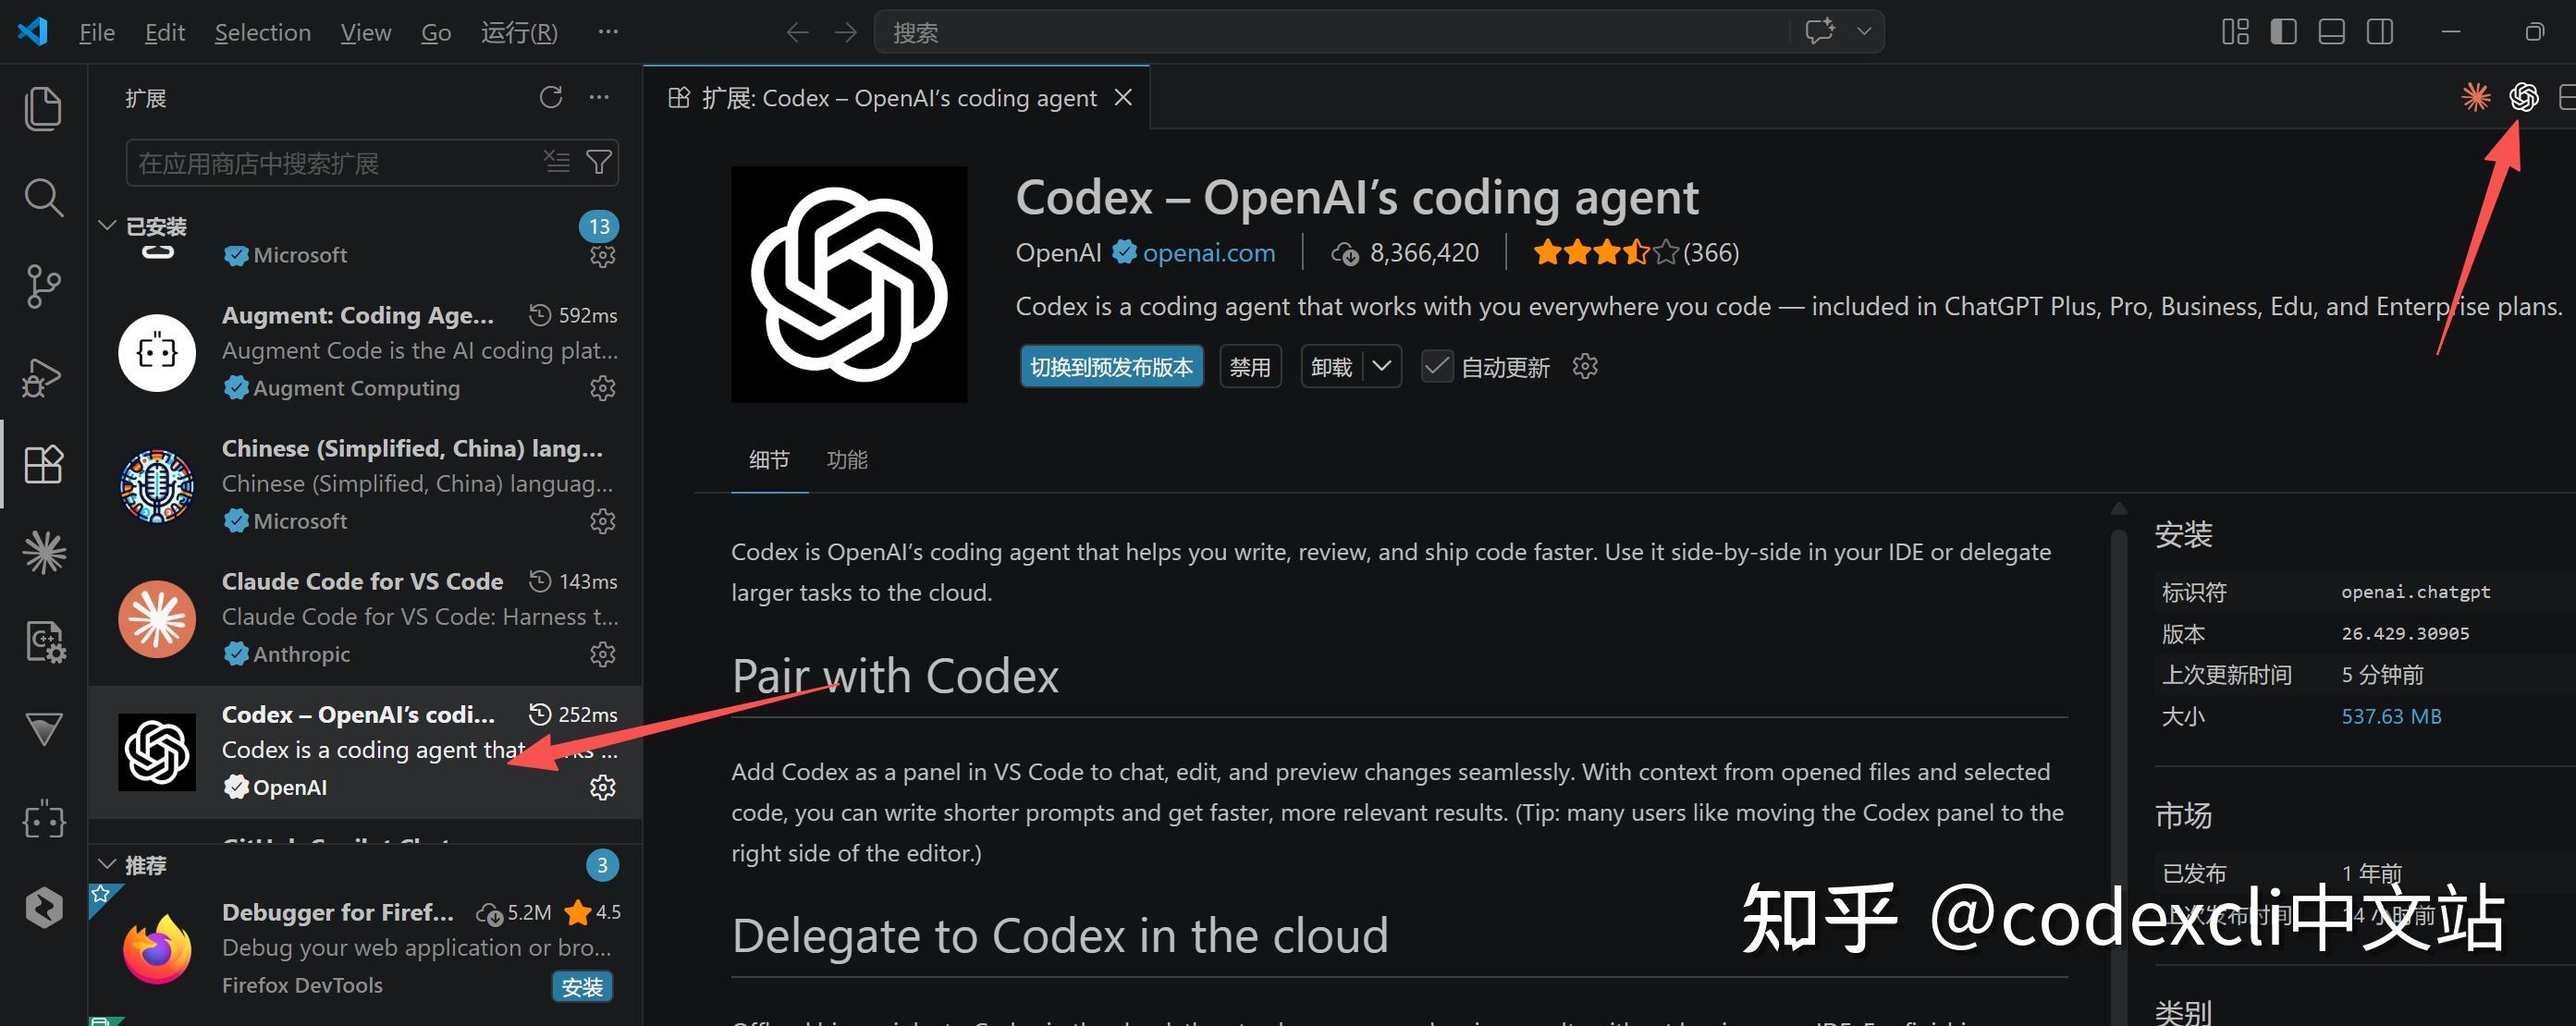Collapse the installed extensions section
This screenshot has height=1026, width=2576.
point(107,226)
